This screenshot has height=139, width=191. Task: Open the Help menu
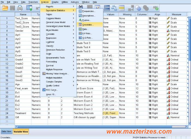[95, 2]
